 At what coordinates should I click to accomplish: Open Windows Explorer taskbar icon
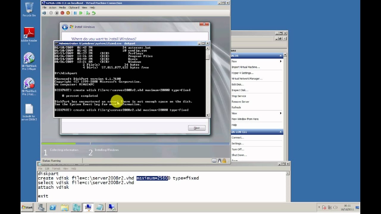coord(65,207)
